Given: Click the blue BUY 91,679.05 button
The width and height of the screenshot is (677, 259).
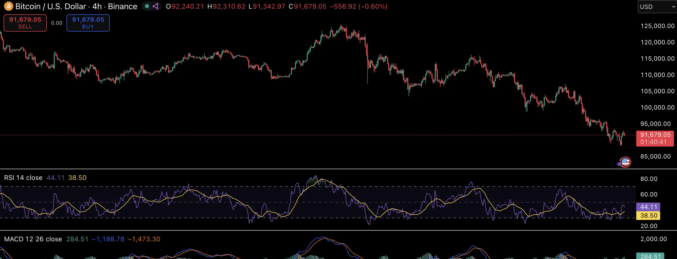Looking at the screenshot, I should 88,23.
